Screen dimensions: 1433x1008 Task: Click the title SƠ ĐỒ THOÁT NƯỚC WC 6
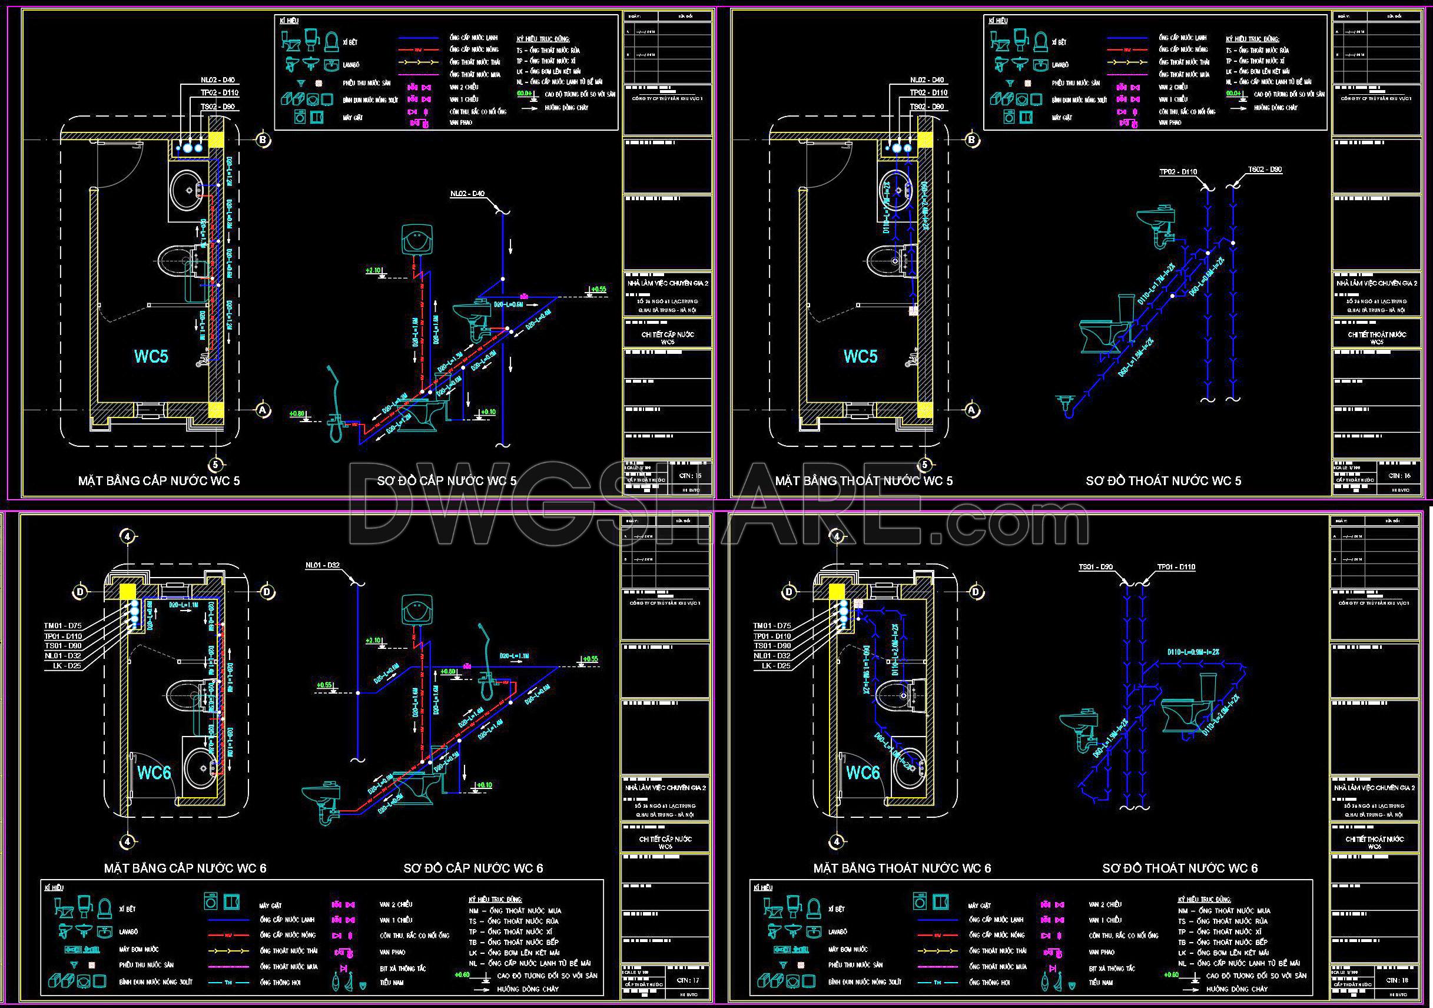(1180, 868)
